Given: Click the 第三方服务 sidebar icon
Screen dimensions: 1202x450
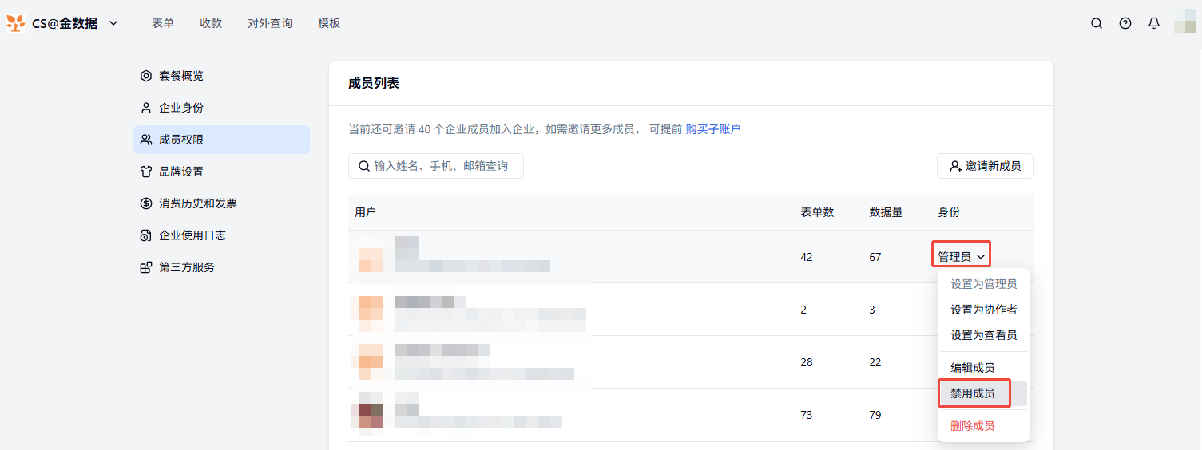Looking at the screenshot, I should click(146, 267).
